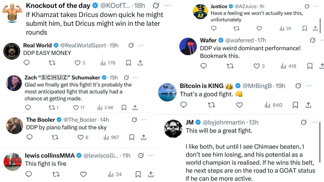Share Bitcoin is KING's tweet
The width and height of the screenshot is (324, 182).
(308, 105)
